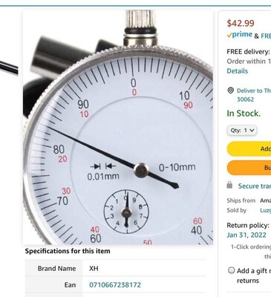Open the Qty quantity dropdown
Screen dimensions: 271x297
242,130
